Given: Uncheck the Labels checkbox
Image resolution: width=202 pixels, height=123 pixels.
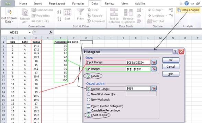Looking at the screenshot, I should click(x=89, y=76).
